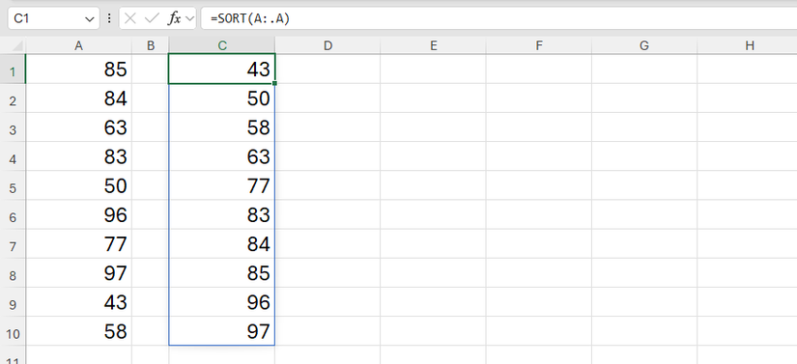Click cell A1 containing 85
The width and height of the screenshot is (797, 364).
click(x=79, y=70)
